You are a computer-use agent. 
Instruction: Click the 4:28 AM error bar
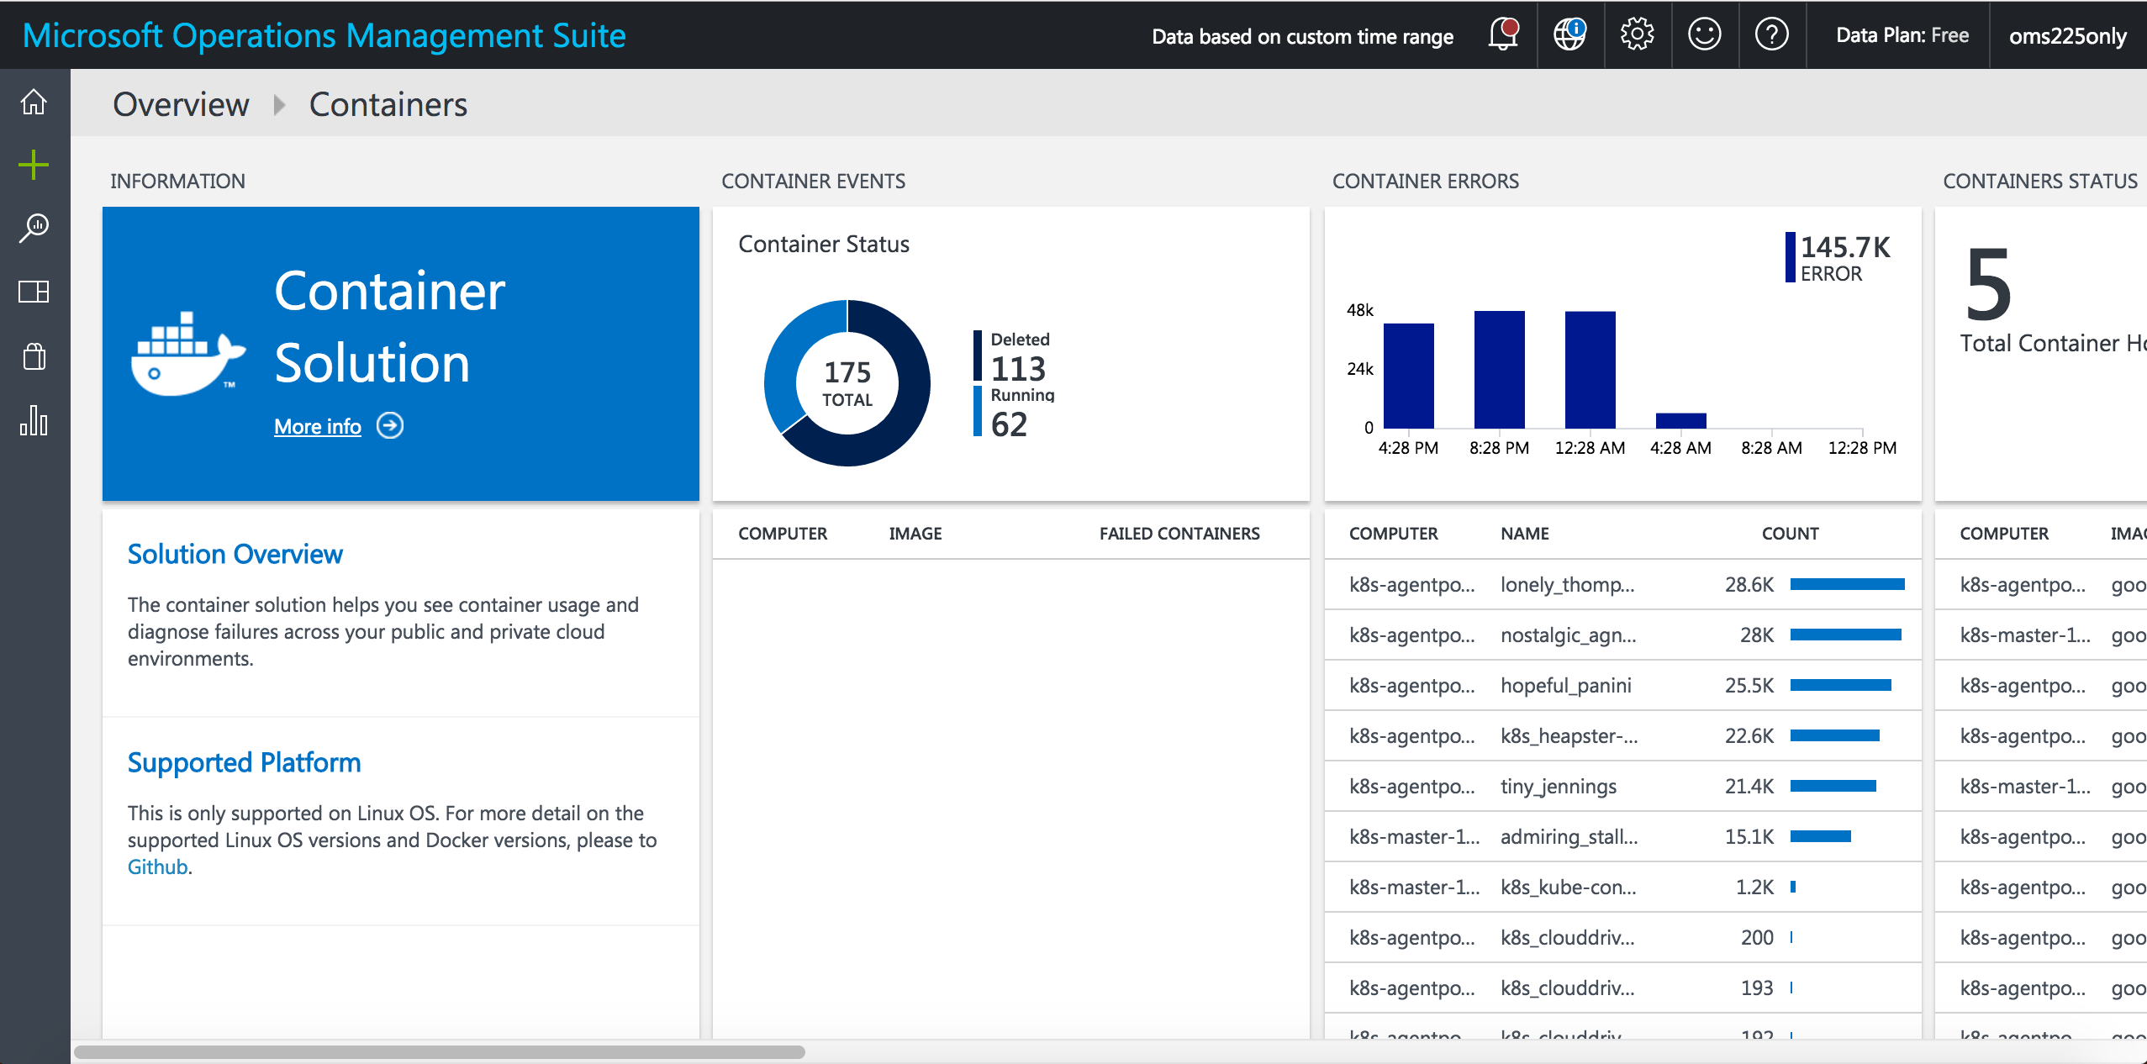point(1681,420)
